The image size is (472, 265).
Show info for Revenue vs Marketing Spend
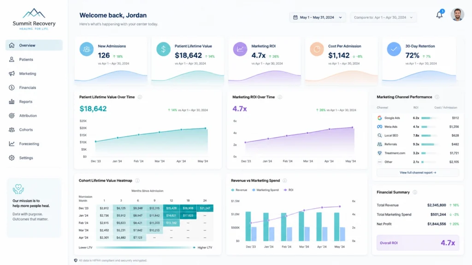[285, 180]
